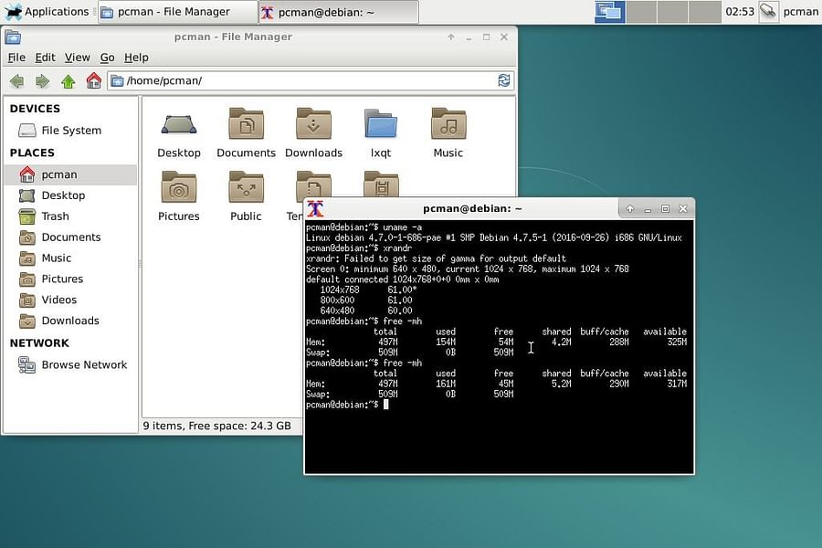822x548 pixels.
Task: Click the forward navigation arrow
Action: [43, 80]
